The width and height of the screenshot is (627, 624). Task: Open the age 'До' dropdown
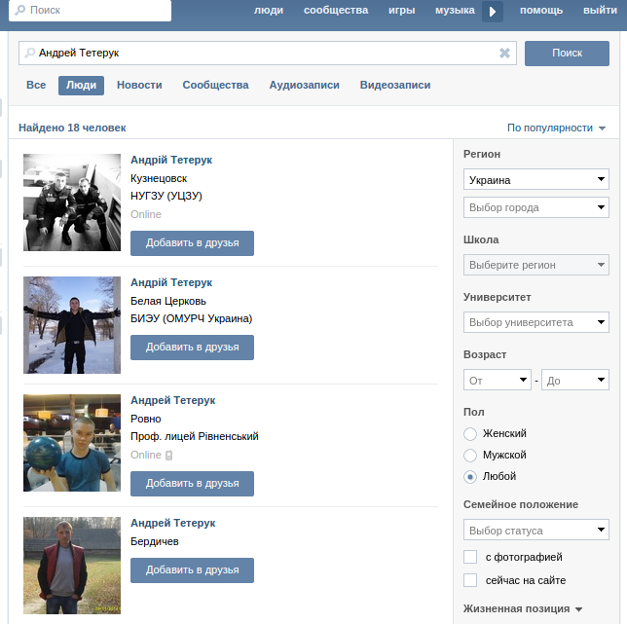(x=575, y=380)
